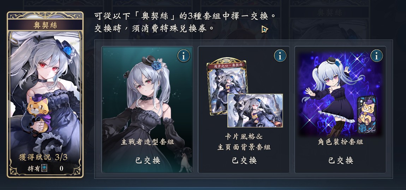
Task: Select the main page background preview image
Action: coord(255,111)
